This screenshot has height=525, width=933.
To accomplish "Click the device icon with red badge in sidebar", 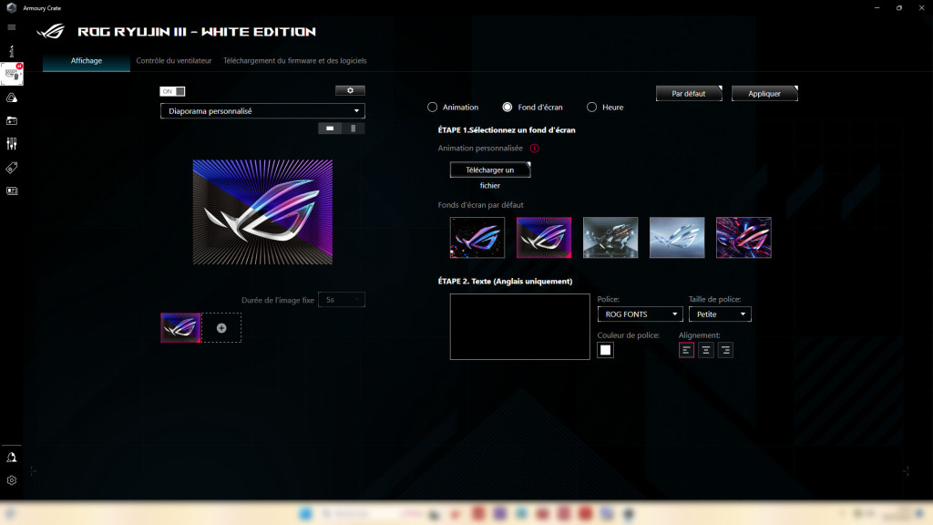I will coord(11,75).
